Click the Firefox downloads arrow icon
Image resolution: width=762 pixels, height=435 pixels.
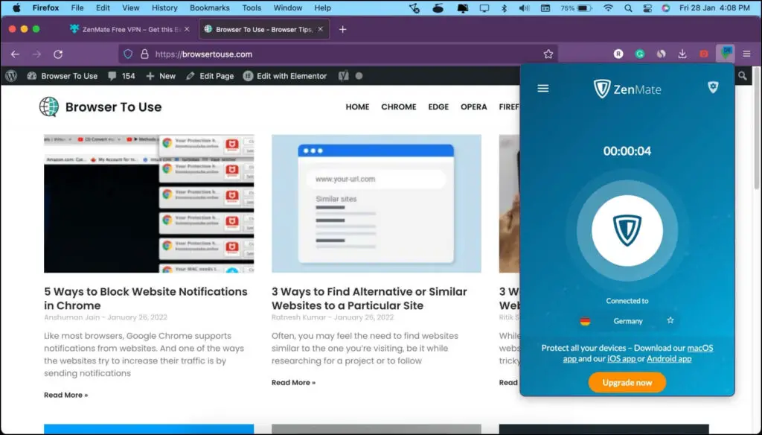coord(682,54)
